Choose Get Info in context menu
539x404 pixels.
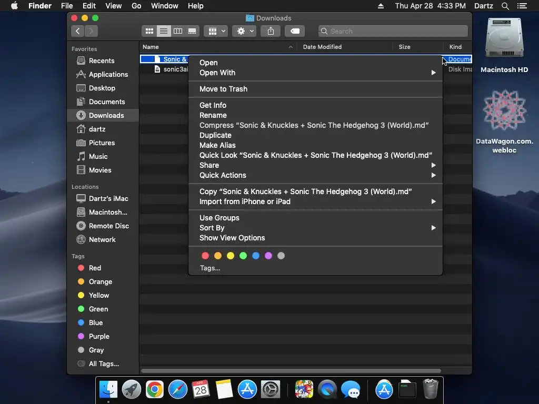coord(316,105)
